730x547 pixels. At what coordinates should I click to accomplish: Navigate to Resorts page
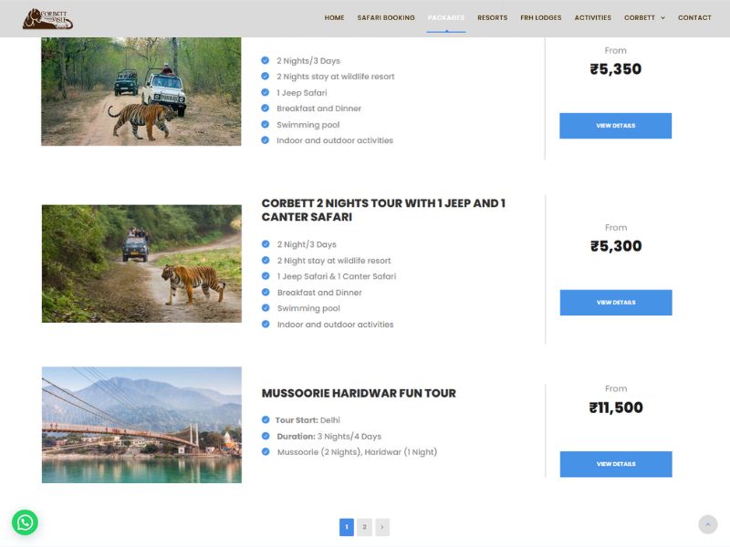tap(492, 18)
